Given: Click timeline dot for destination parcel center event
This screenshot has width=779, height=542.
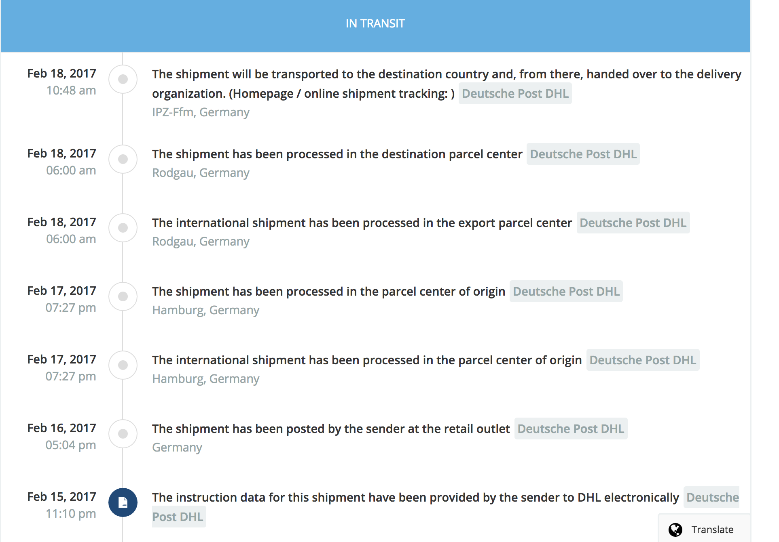Looking at the screenshot, I should click(123, 159).
